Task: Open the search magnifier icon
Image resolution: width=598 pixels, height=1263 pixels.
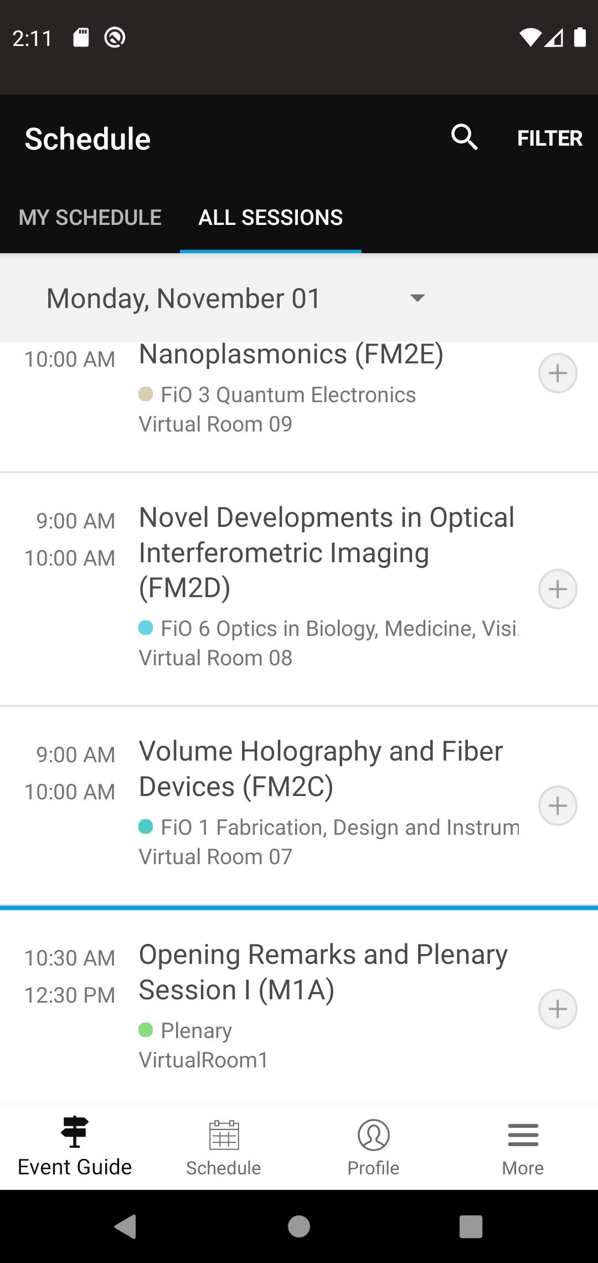Action: tap(464, 137)
